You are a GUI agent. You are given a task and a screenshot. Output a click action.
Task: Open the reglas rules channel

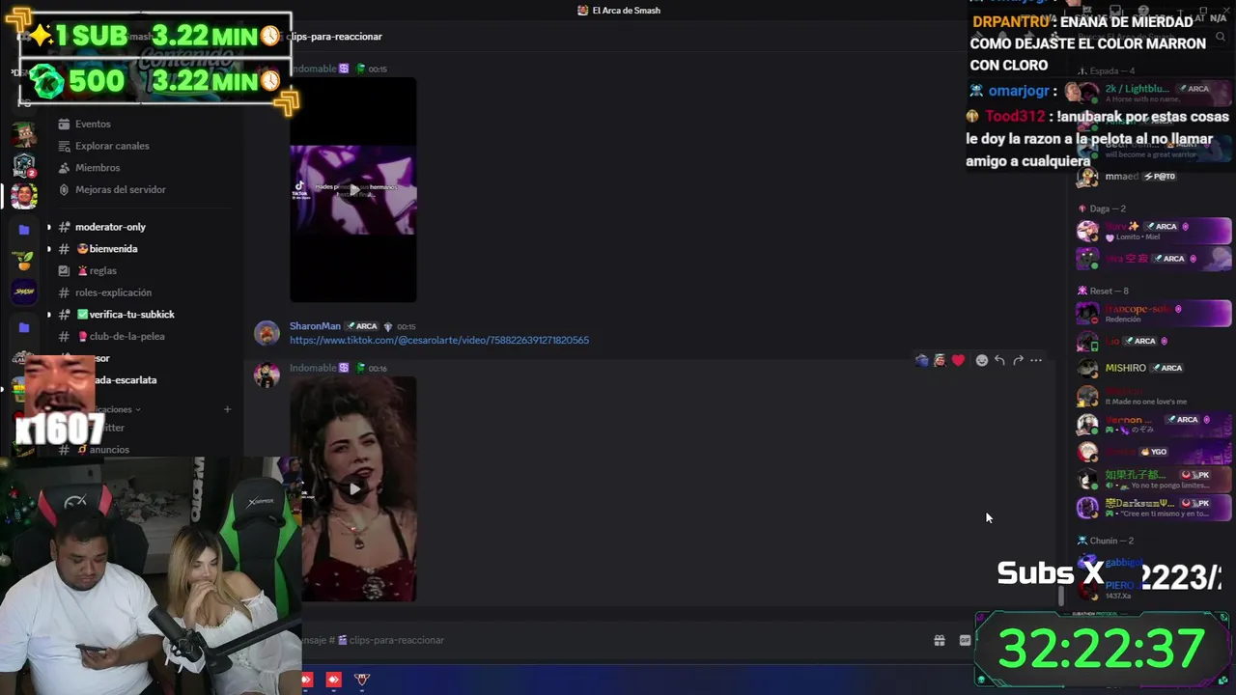click(96, 271)
